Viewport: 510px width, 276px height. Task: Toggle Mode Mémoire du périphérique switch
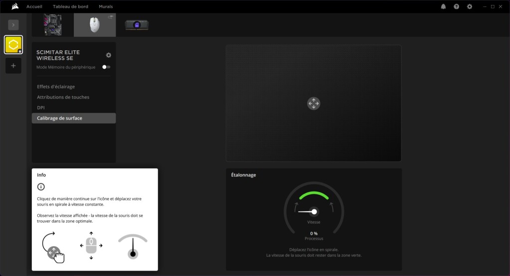[106, 67]
